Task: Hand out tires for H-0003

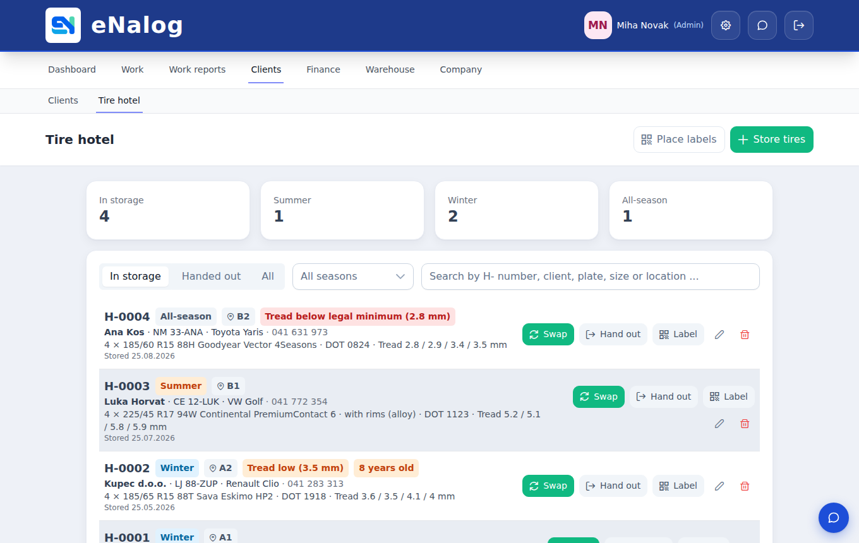Action: 664,397
